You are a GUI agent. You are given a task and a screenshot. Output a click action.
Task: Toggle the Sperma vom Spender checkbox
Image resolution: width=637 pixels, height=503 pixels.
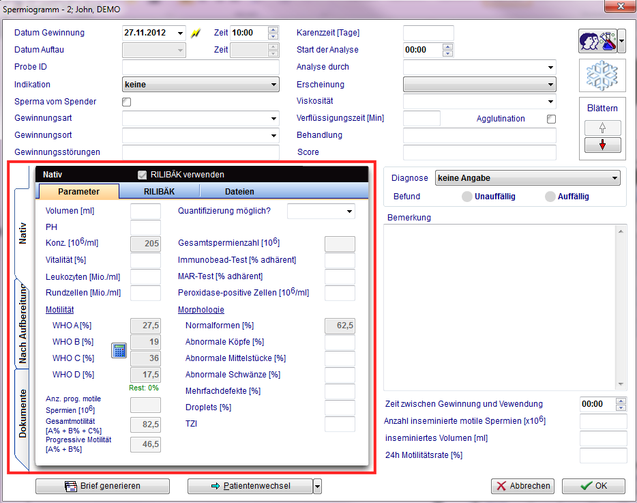pyautogui.click(x=127, y=102)
